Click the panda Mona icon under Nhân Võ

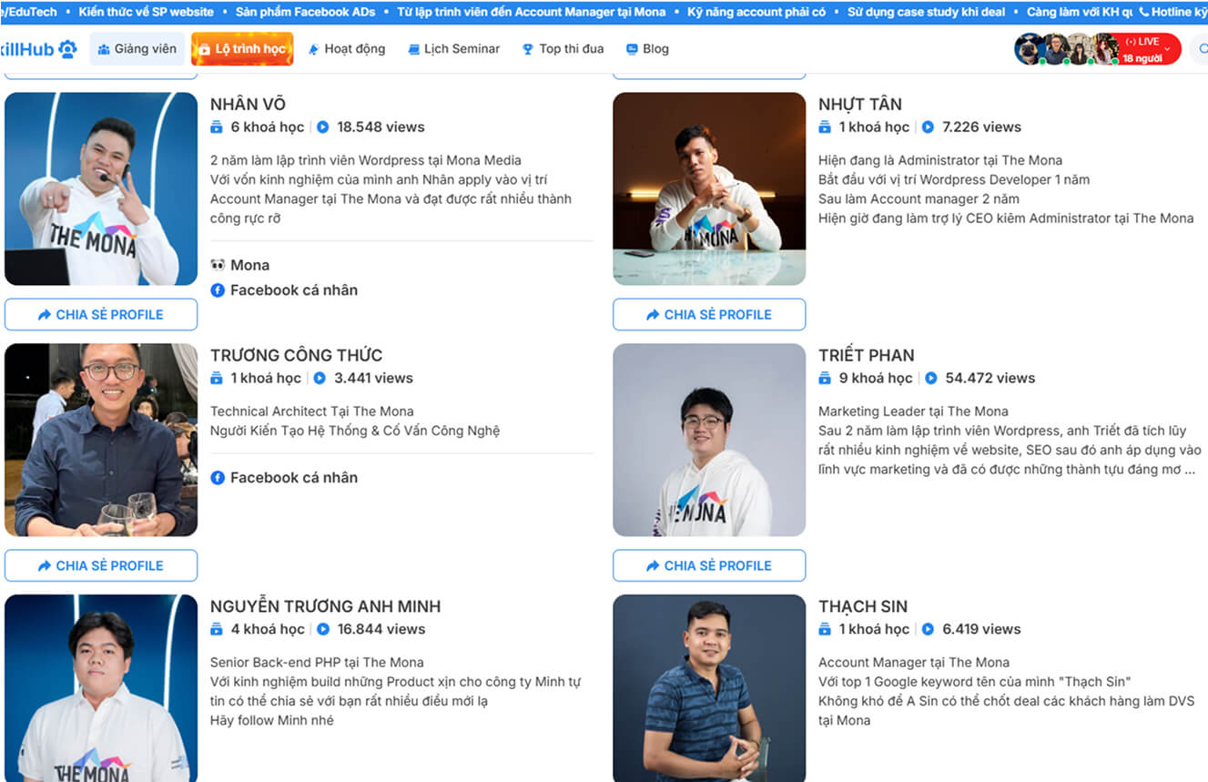click(x=218, y=265)
